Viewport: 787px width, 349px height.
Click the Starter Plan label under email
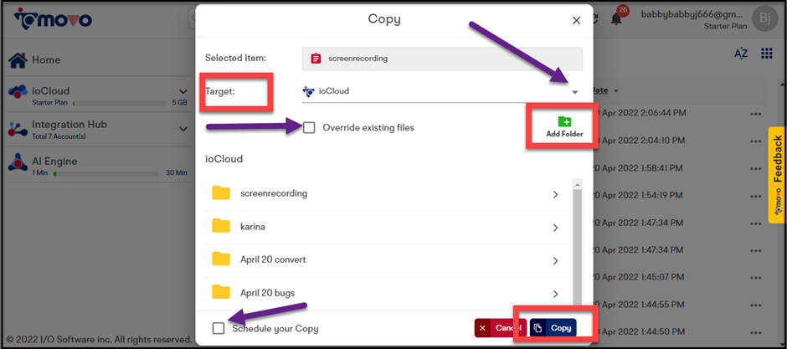click(725, 26)
